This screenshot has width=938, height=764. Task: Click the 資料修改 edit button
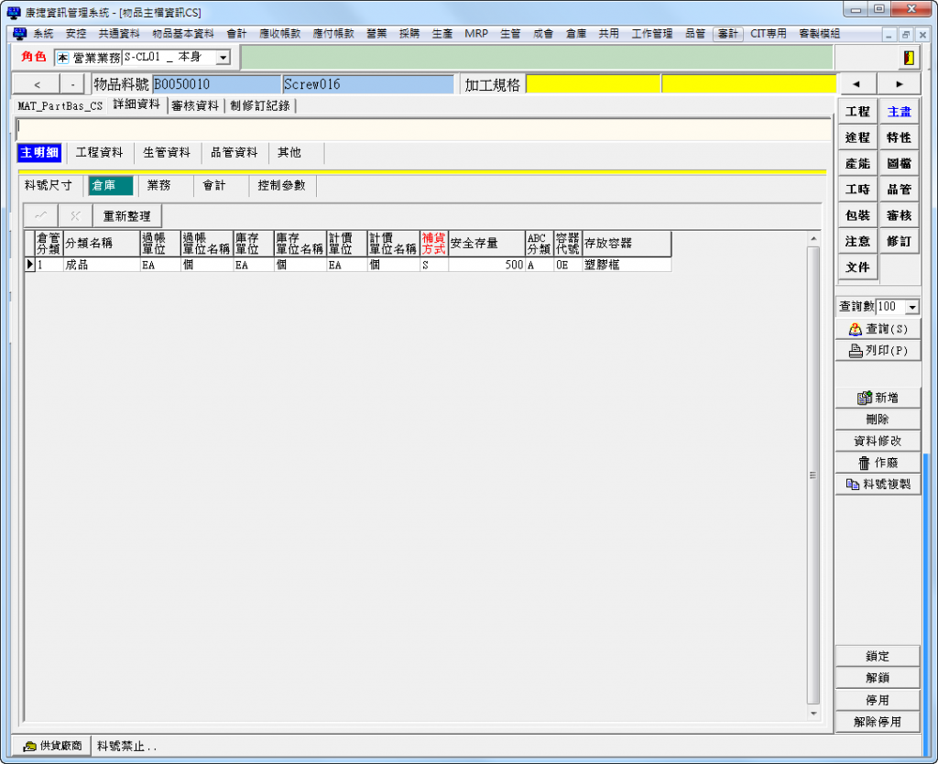tap(878, 441)
